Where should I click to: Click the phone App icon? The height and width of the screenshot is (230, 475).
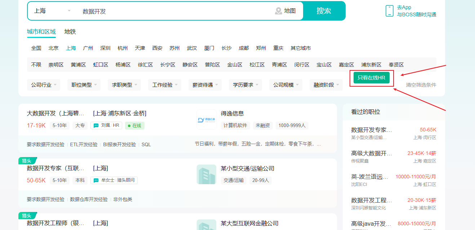point(389,11)
